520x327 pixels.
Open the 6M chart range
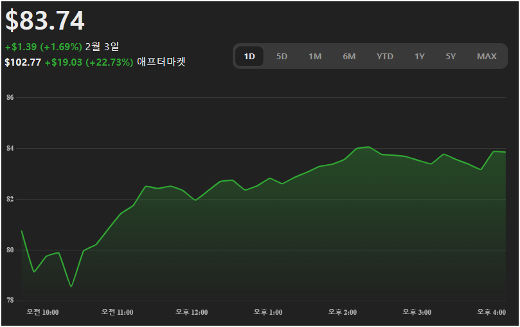coord(349,57)
